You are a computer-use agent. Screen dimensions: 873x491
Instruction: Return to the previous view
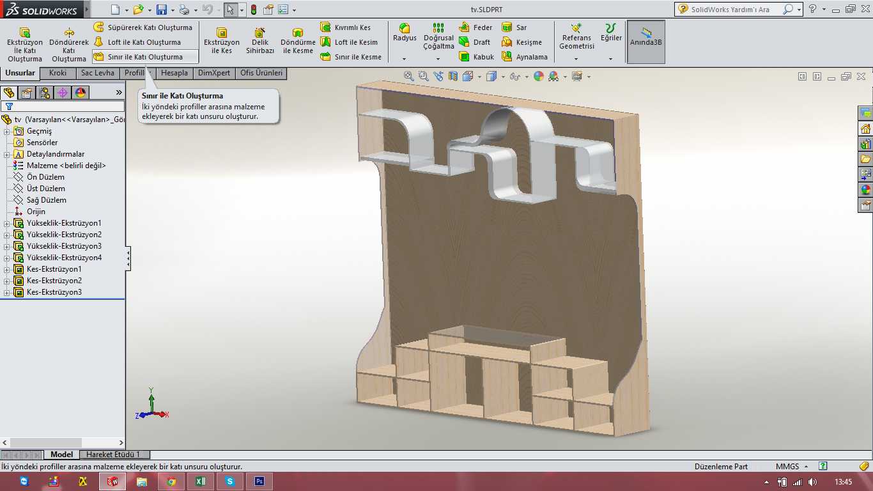pyautogui.click(x=438, y=76)
